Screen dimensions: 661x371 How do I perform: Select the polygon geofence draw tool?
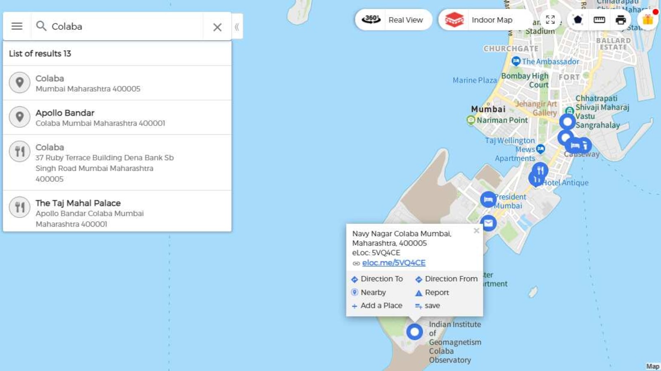pyautogui.click(x=578, y=19)
